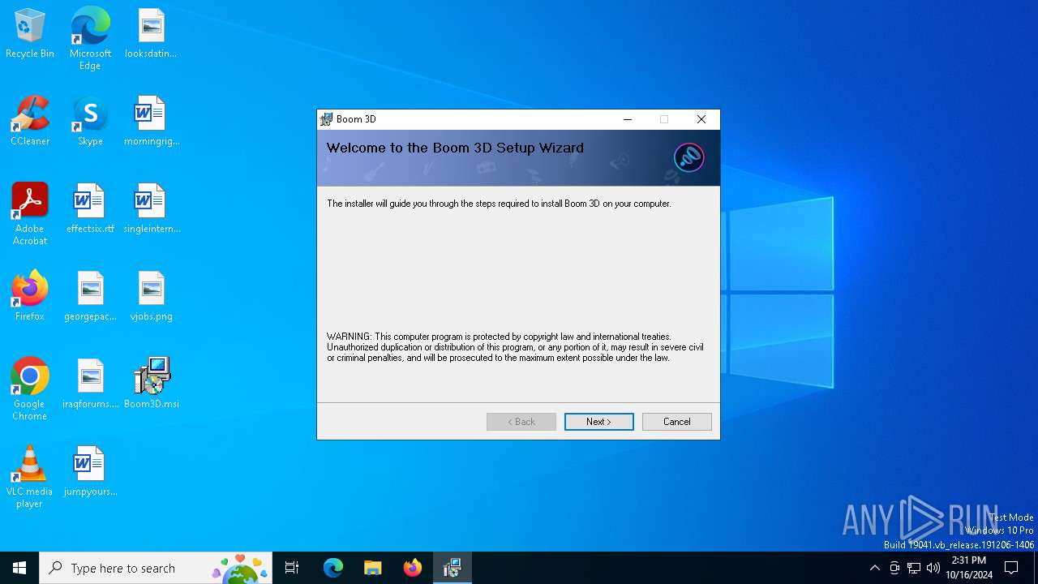The image size is (1038, 584).
Task: Open Microsoft Edge from taskbar
Action: [x=333, y=568]
